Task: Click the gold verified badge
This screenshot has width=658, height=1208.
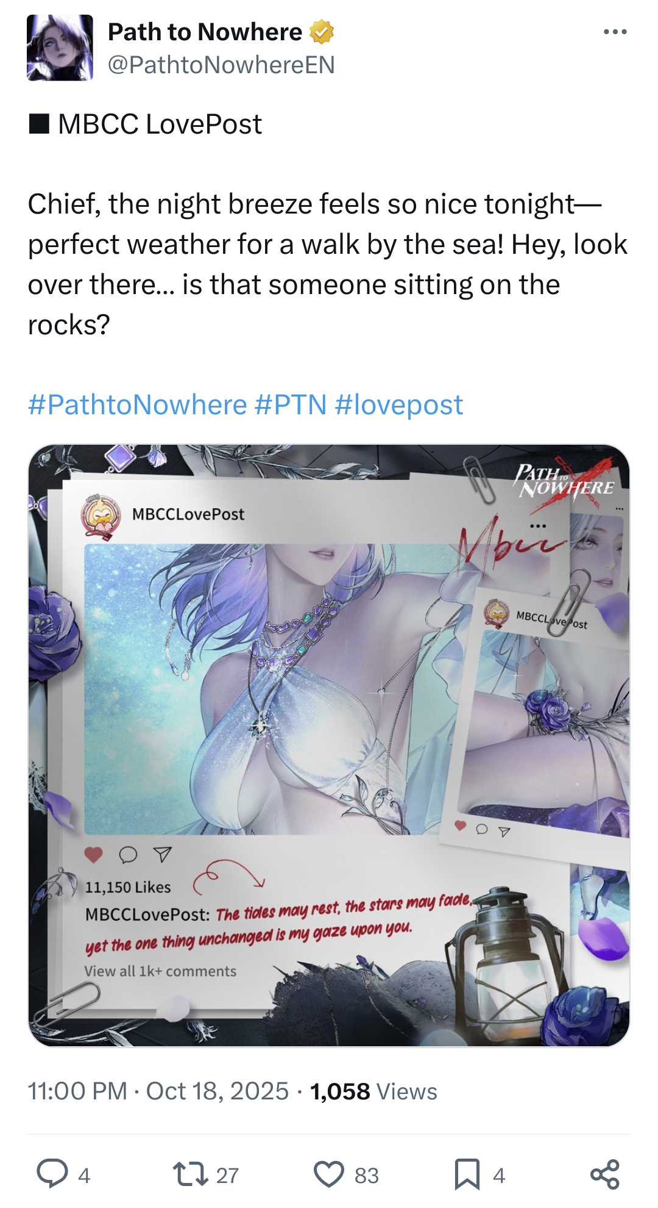Action: (322, 32)
